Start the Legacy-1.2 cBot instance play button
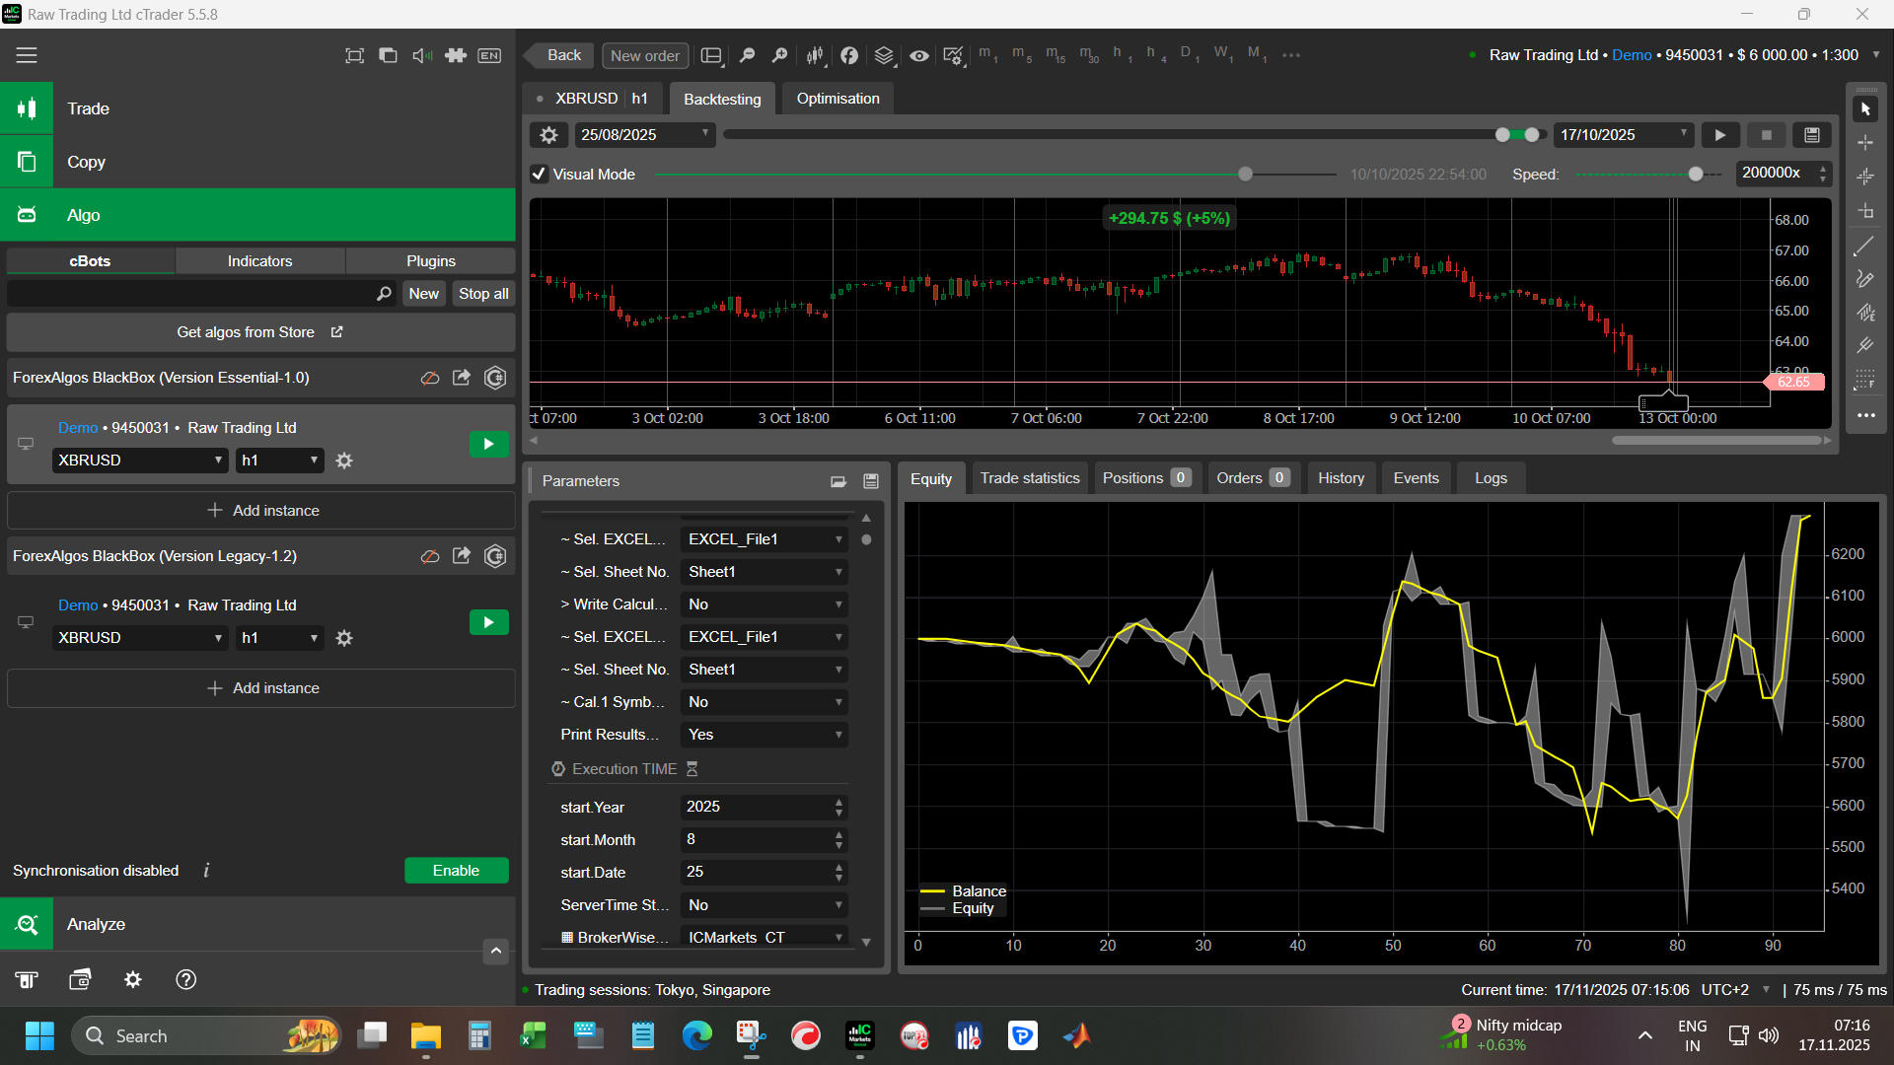 (x=488, y=622)
